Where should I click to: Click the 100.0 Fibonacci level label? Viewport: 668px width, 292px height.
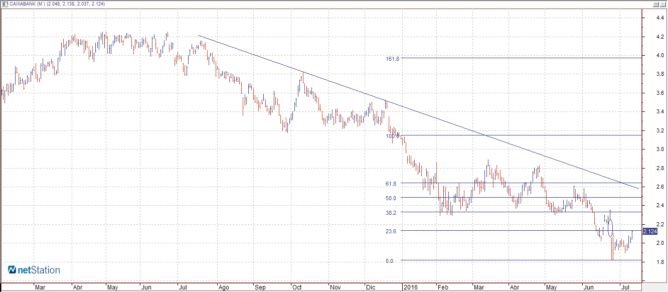click(x=393, y=136)
